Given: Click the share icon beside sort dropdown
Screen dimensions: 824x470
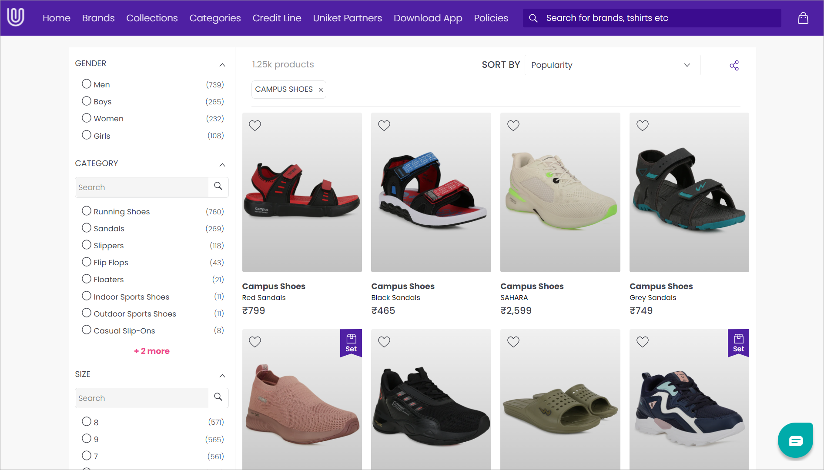Looking at the screenshot, I should click(x=734, y=65).
